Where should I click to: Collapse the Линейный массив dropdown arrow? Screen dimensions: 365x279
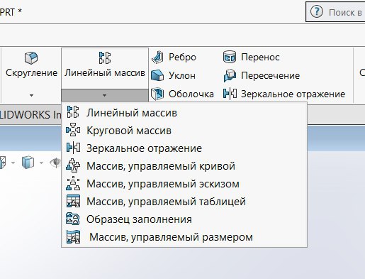pyautogui.click(x=105, y=95)
